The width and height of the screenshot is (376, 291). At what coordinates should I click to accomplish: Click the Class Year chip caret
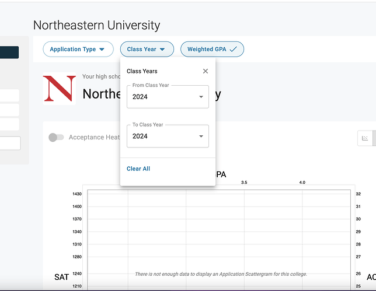click(x=162, y=50)
